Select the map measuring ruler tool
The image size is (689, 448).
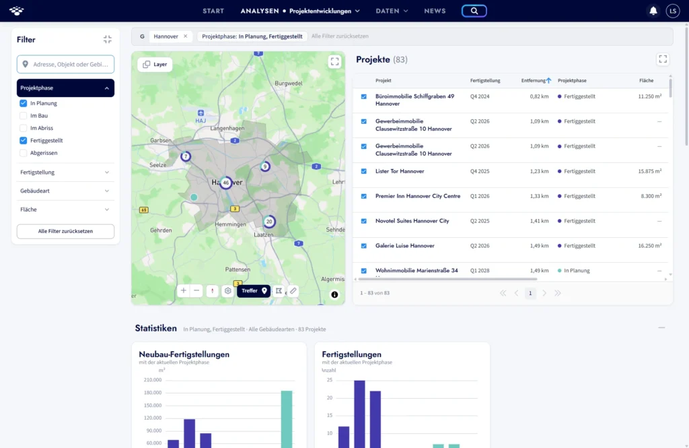[293, 290]
